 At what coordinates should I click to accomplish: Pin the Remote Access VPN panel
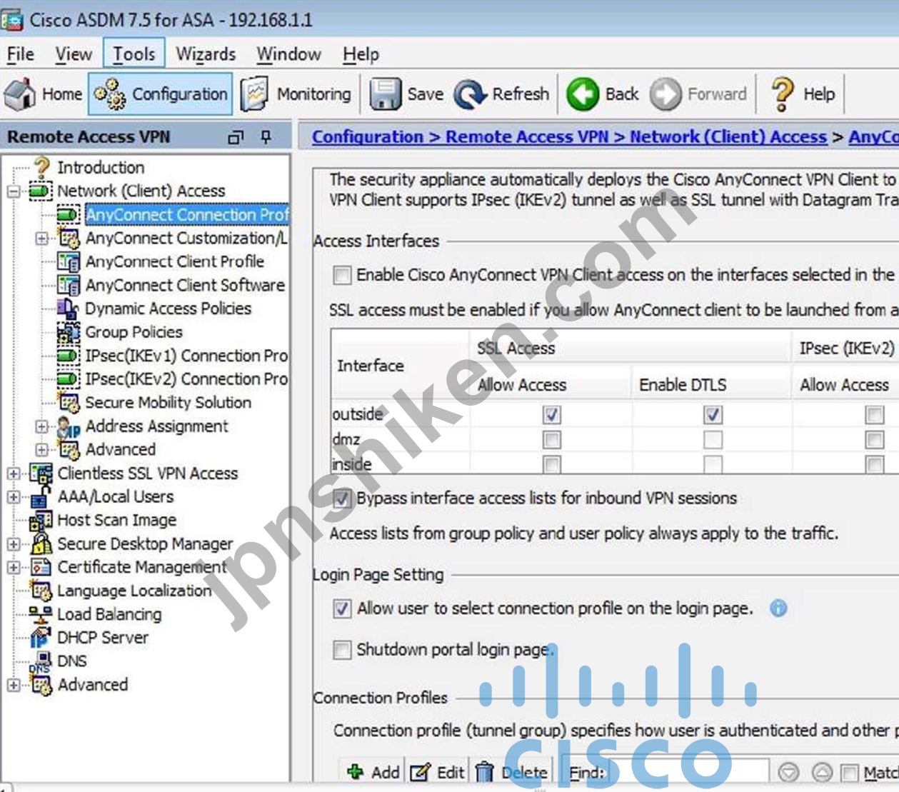[266, 137]
